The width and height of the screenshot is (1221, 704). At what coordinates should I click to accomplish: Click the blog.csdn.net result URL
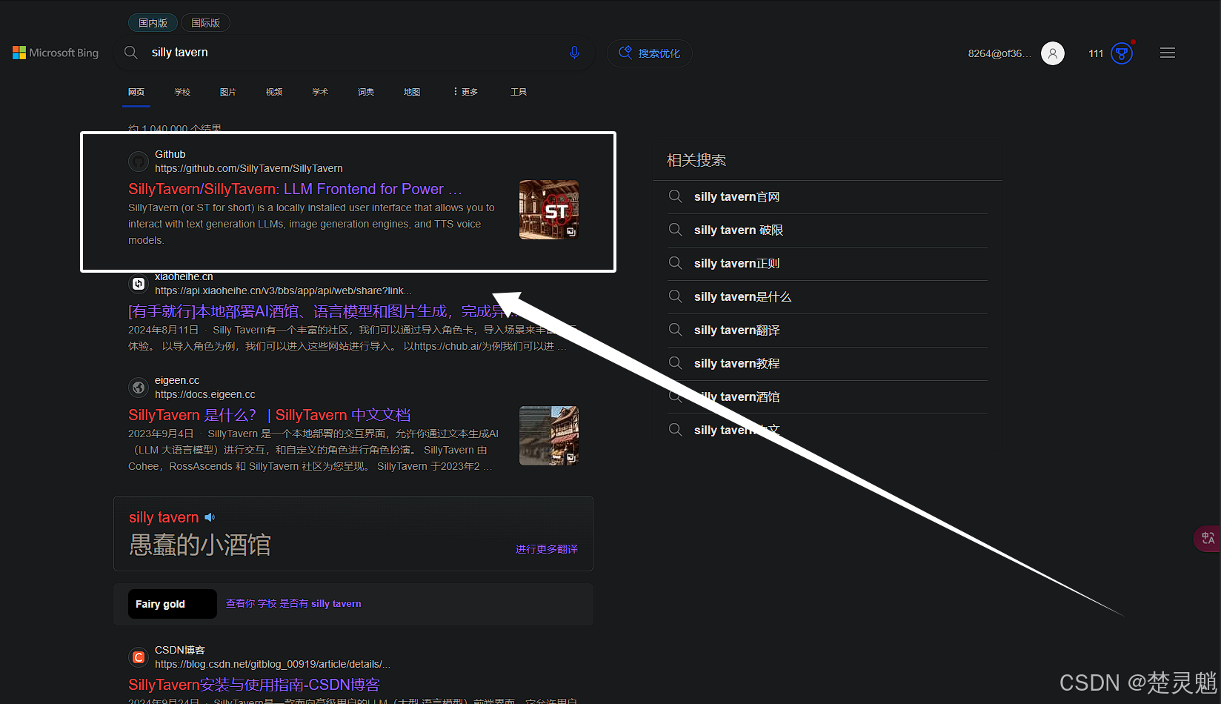[x=273, y=664]
